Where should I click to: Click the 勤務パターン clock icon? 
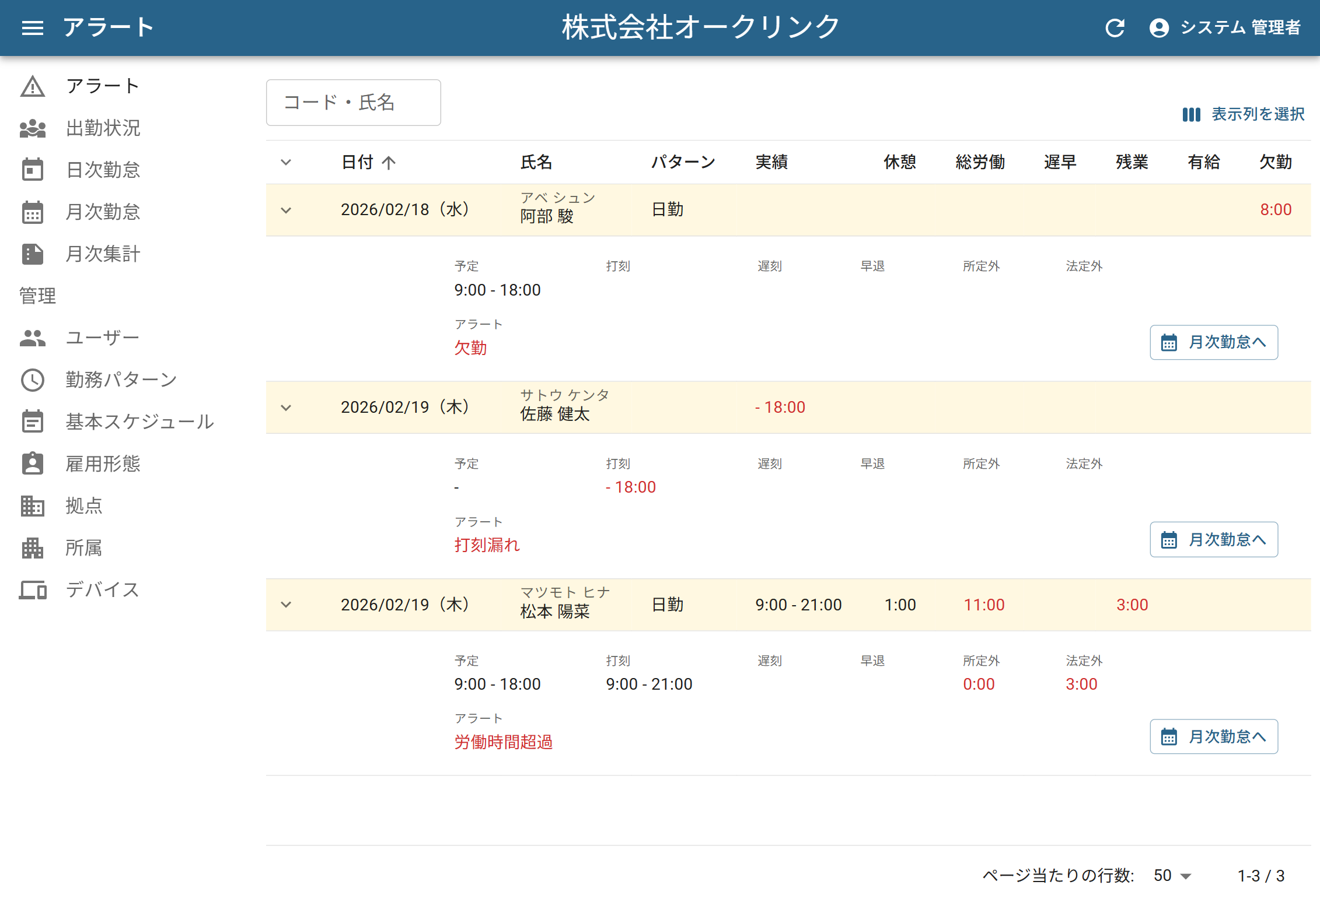33,380
